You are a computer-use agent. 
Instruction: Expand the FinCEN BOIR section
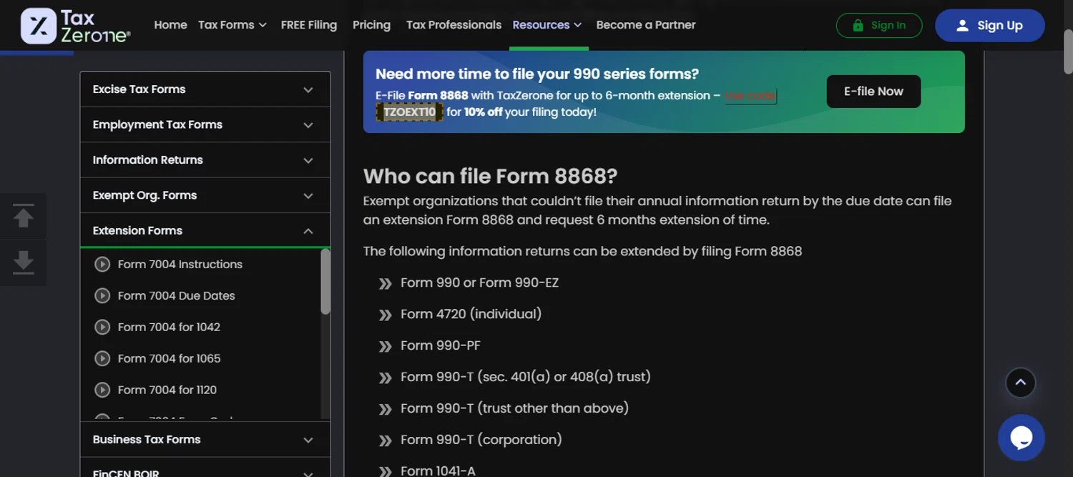[205, 468]
